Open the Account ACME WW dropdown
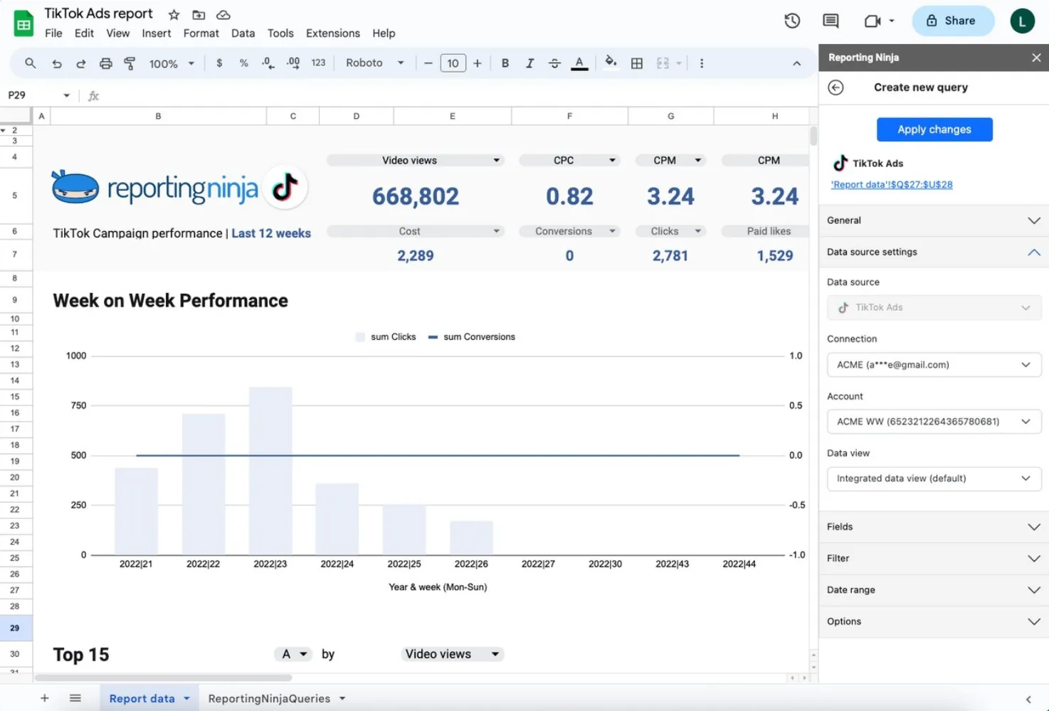Image resolution: width=1049 pixels, height=711 pixels. [934, 422]
